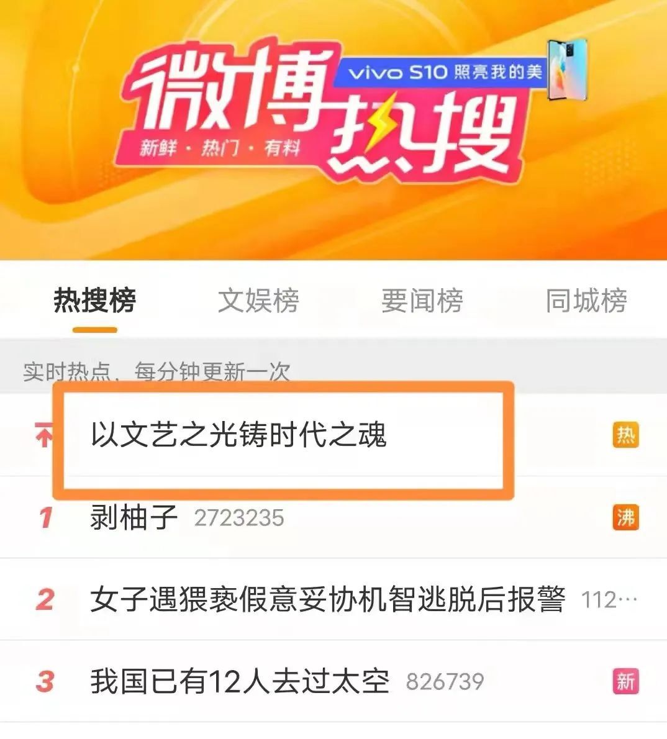Screen dimensions: 667x739
Task: Open the 剥柚子 trending topic
Action: coord(134,517)
